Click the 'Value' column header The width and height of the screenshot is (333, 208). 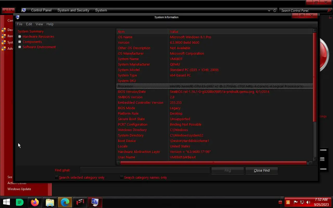[x=240, y=31]
